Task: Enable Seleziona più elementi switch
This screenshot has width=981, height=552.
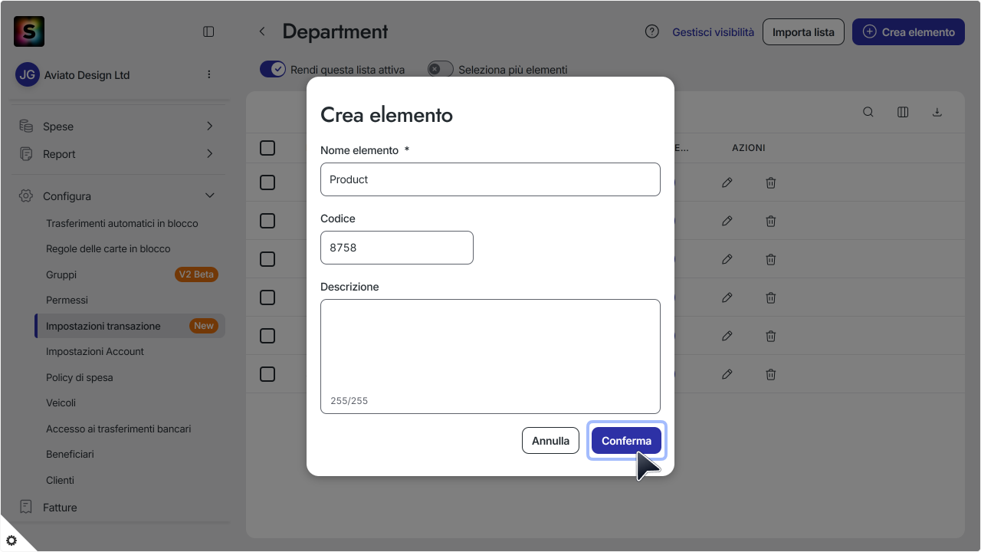Action: [441, 69]
